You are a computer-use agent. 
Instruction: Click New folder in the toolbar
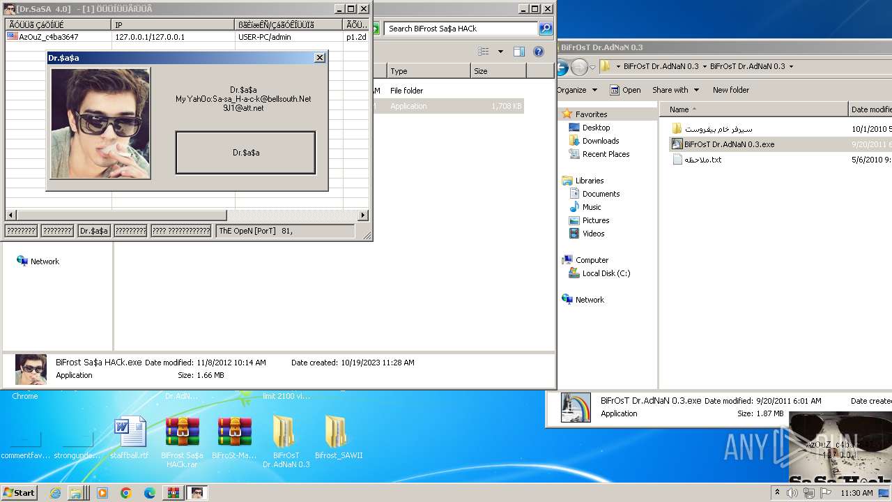coord(731,90)
